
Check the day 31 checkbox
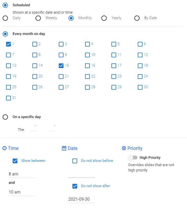[8, 98]
